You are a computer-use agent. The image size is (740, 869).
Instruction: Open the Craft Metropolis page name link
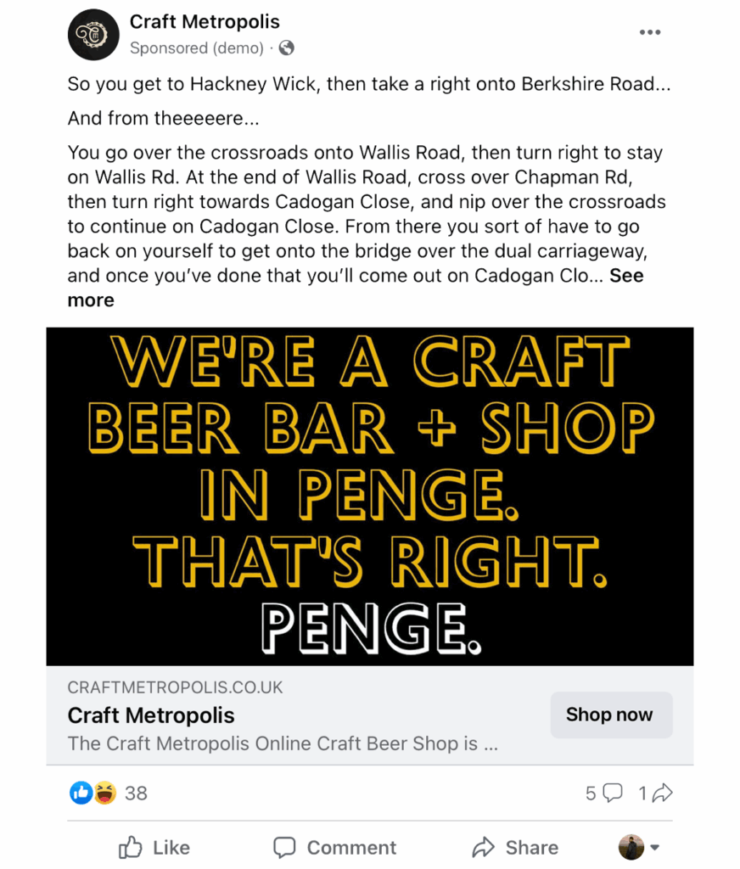point(205,22)
